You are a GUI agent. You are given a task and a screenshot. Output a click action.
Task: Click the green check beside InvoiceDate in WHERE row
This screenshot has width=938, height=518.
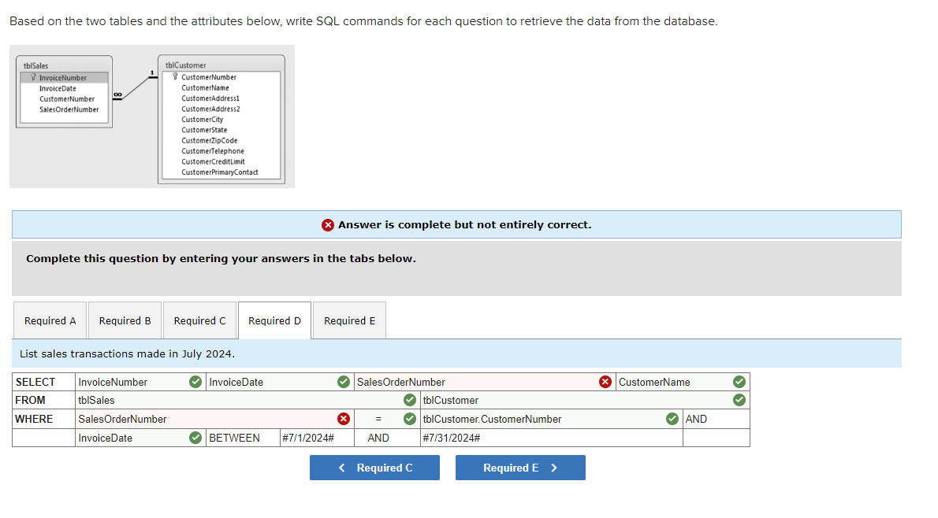click(195, 438)
